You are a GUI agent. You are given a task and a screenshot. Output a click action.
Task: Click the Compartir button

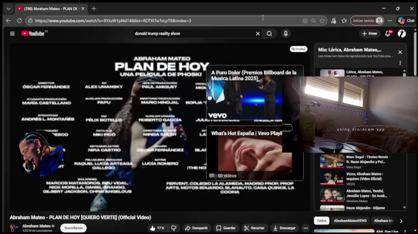pyautogui.click(x=197, y=228)
